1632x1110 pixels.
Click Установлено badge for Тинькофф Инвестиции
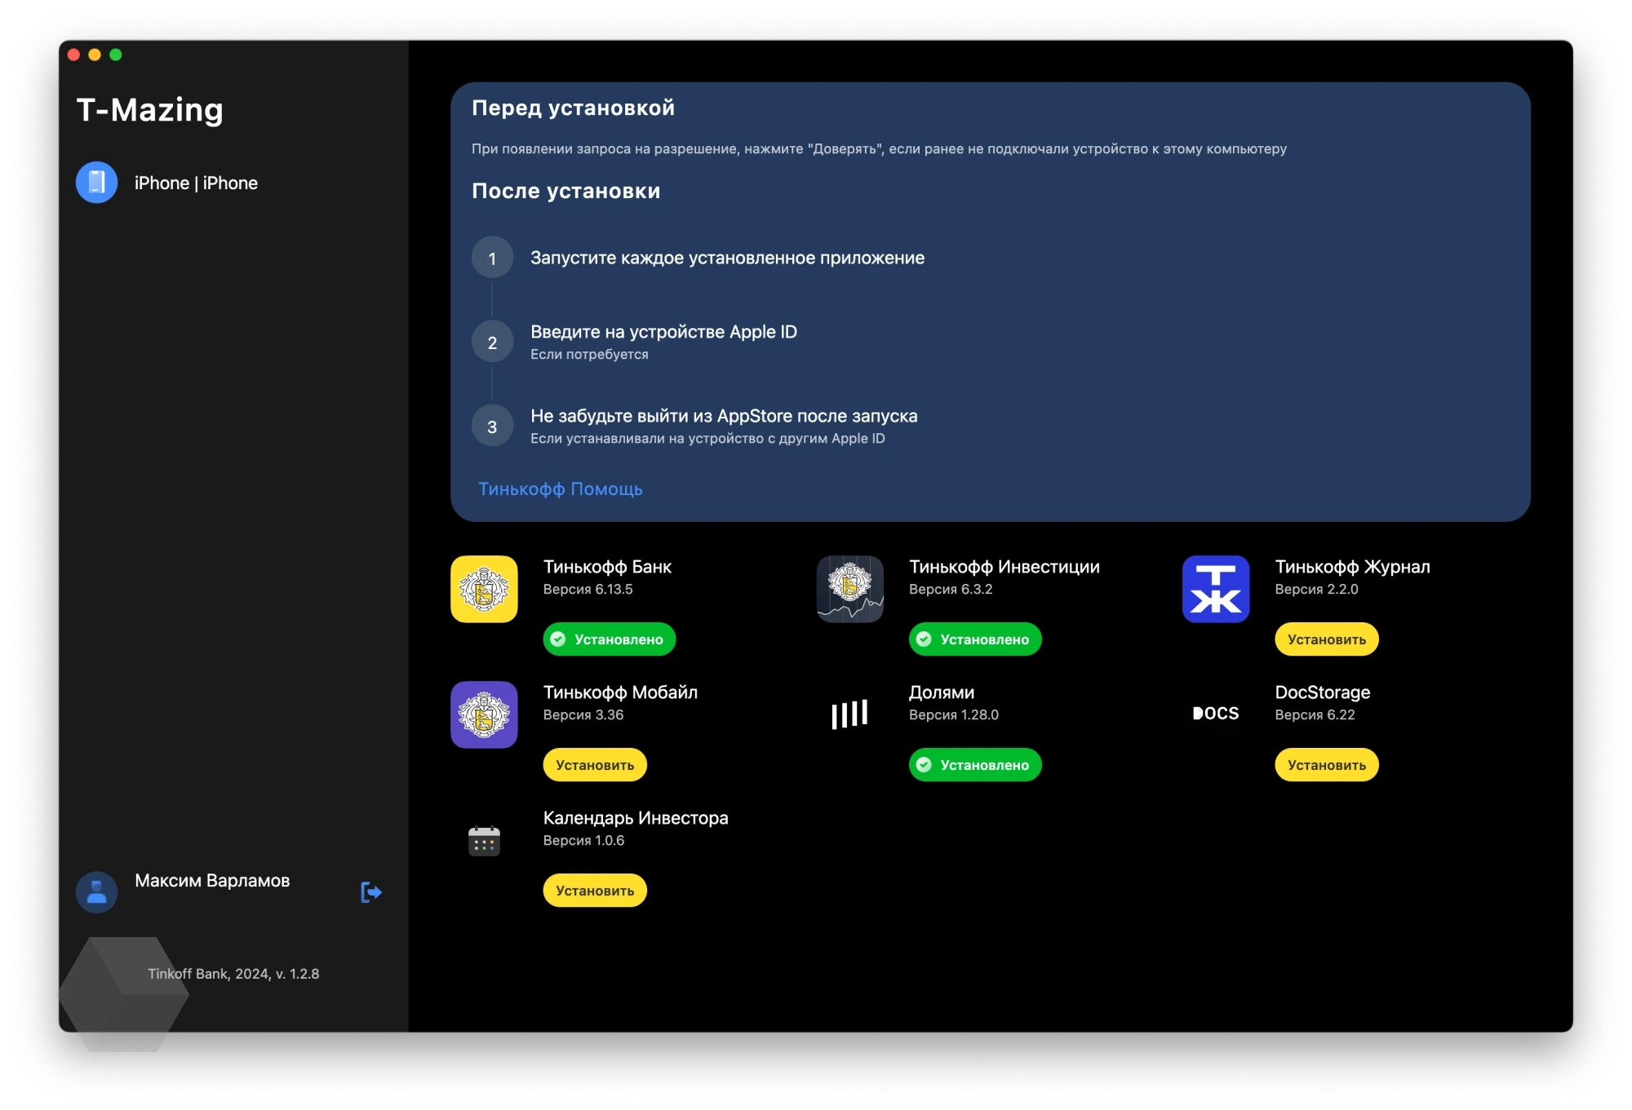(975, 639)
